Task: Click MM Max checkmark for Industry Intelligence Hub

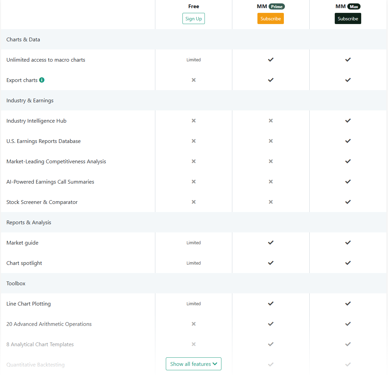Action: click(x=348, y=121)
